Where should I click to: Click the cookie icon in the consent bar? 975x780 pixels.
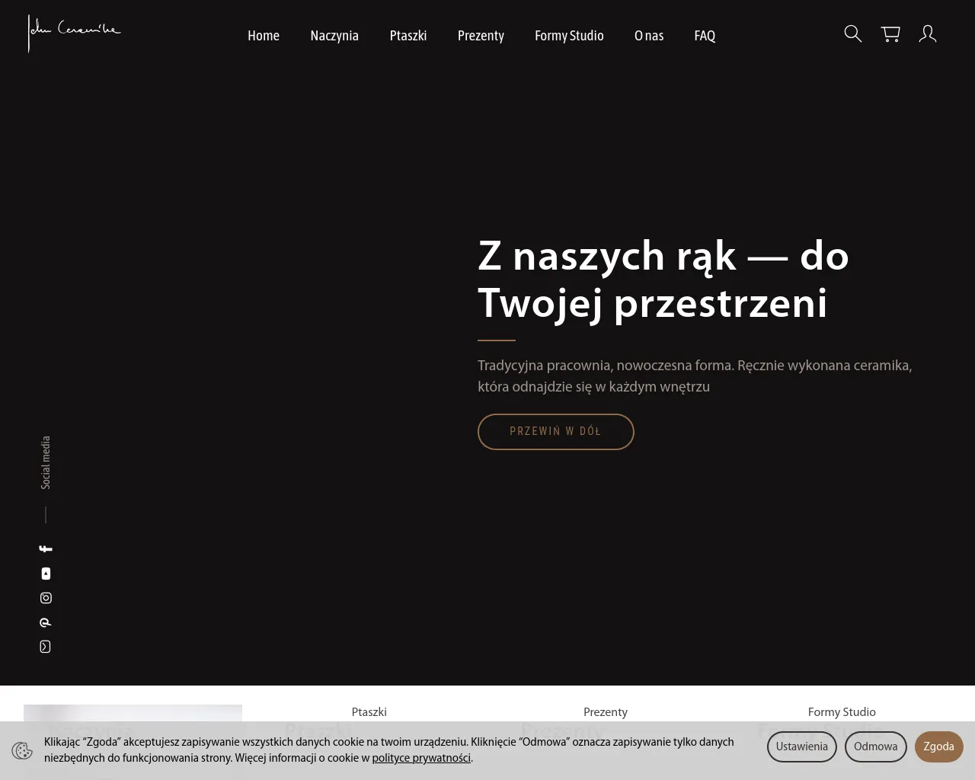click(x=22, y=751)
